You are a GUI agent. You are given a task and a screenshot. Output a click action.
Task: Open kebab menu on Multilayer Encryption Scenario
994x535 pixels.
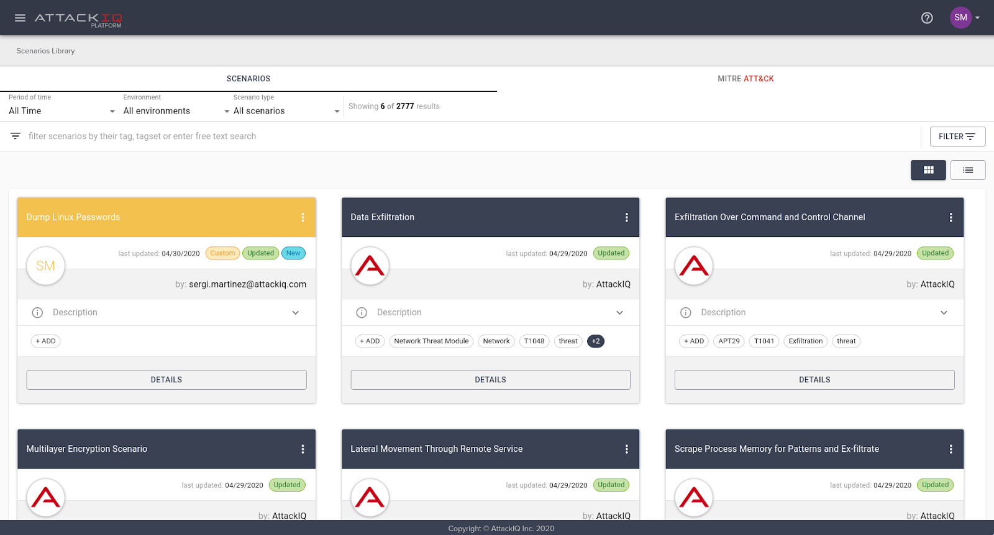[x=303, y=449]
